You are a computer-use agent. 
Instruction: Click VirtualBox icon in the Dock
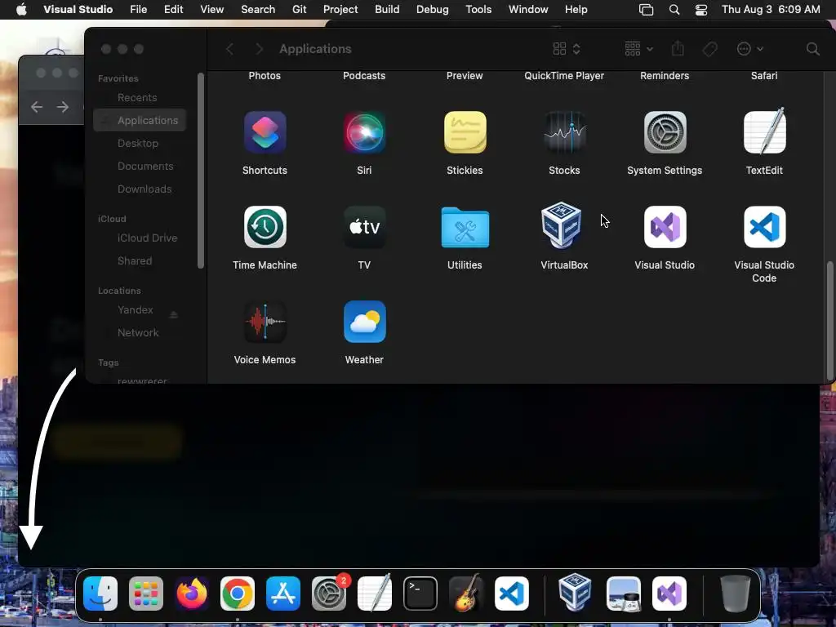tap(575, 593)
